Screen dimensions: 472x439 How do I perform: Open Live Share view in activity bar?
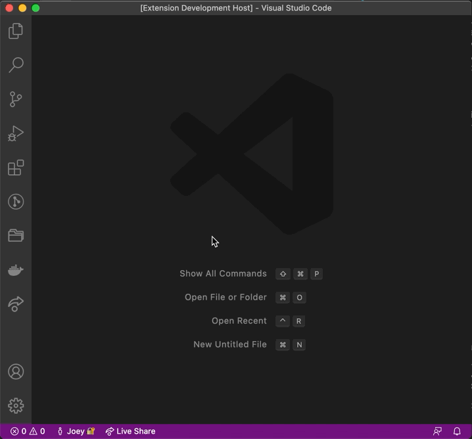[x=16, y=304]
